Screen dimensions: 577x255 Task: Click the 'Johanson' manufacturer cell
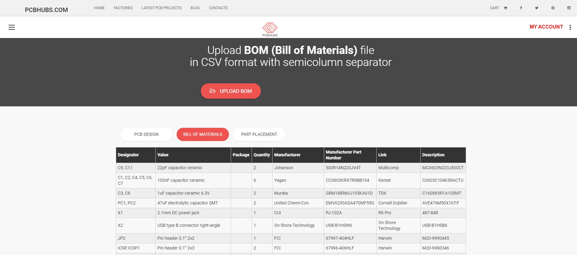tap(298, 168)
